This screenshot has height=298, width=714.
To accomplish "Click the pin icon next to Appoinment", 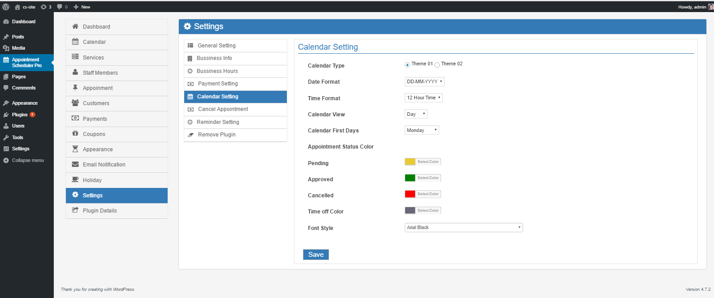I will [75, 88].
